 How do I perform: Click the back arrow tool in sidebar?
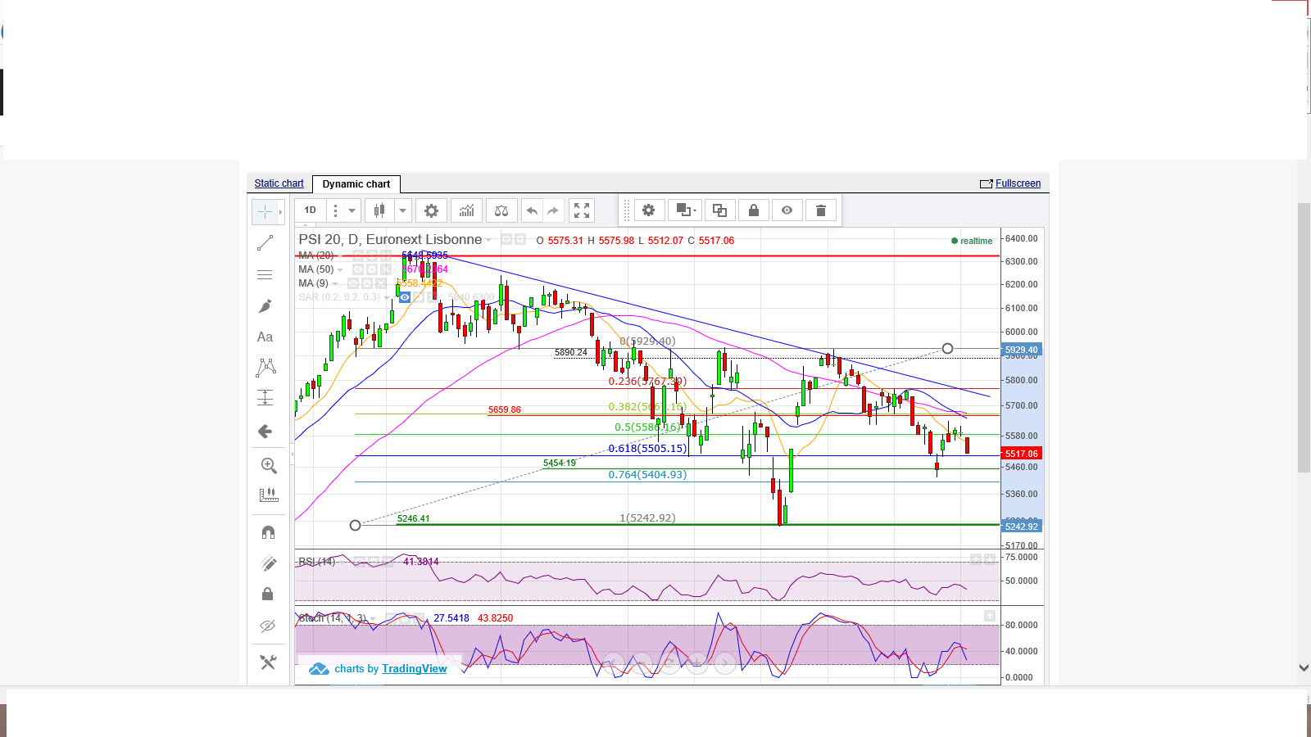point(265,432)
